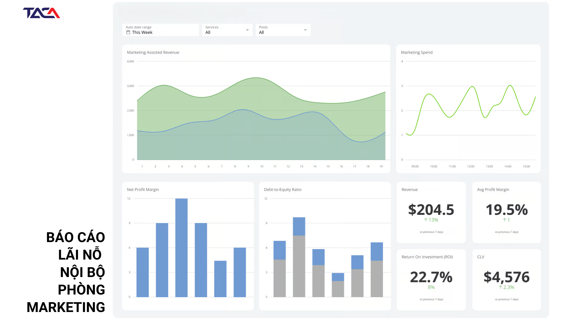Expand the Posts dropdown arrow

pyautogui.click(x=305, y=30)
